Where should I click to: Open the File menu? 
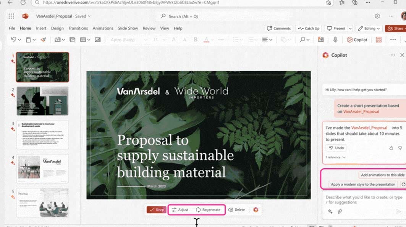point(12,28)
